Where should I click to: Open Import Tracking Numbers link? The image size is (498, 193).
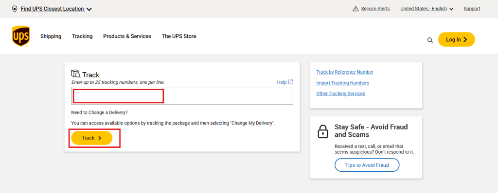pos(343,83)
